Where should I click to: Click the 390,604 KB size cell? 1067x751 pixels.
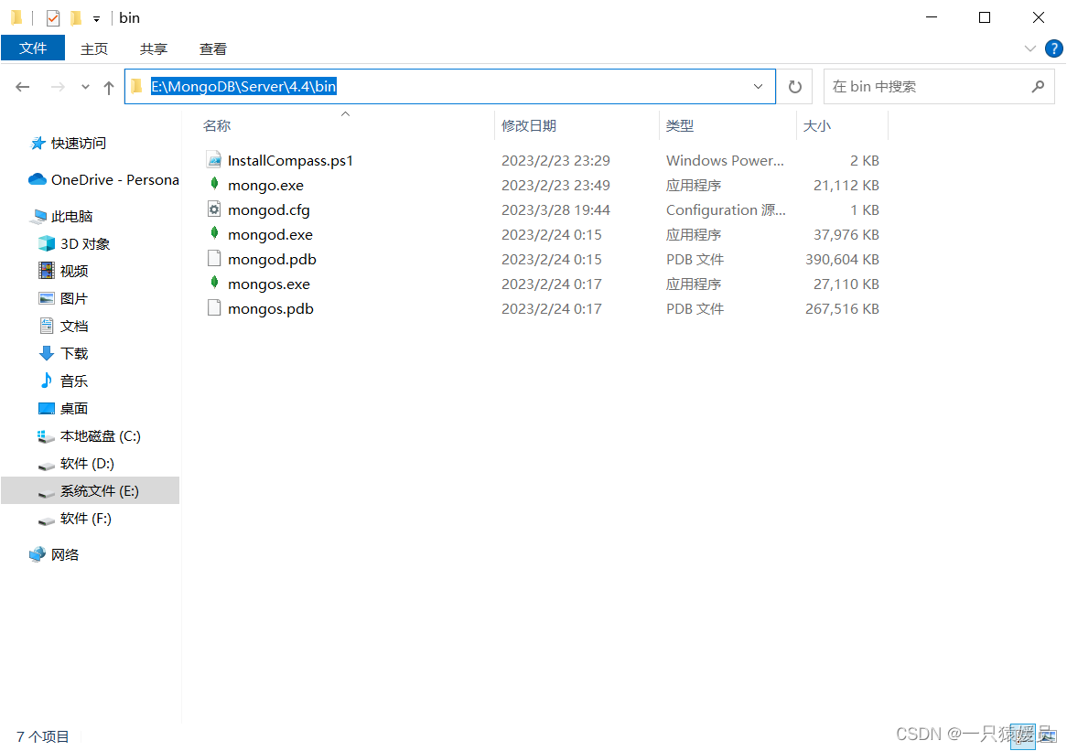coord(842,259)
